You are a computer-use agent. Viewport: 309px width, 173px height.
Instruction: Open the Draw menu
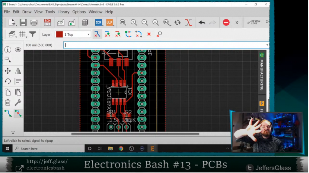(x=27, y=12)
